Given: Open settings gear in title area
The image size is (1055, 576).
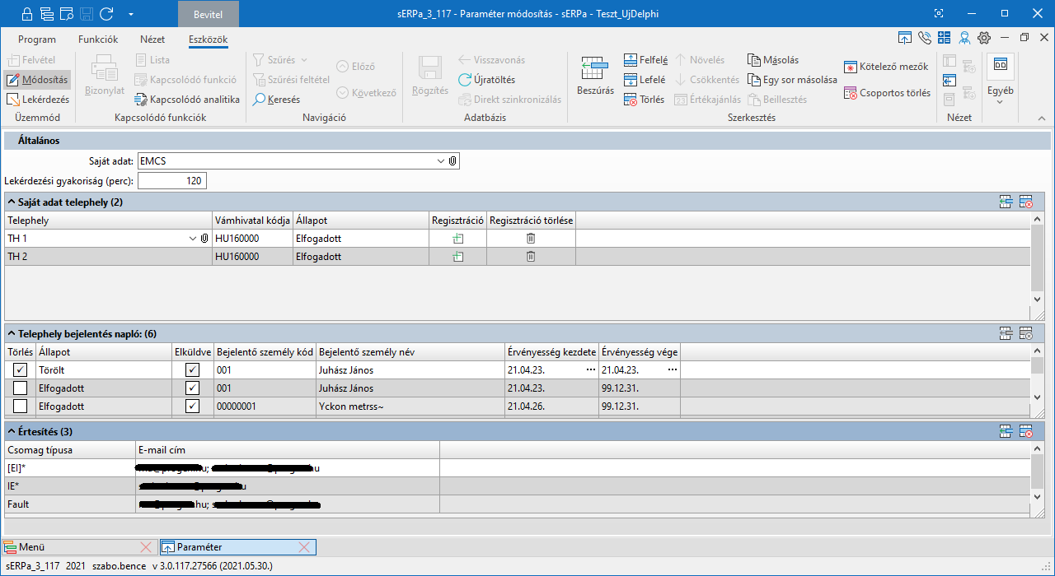Looking at the screenshot, I should point(983,38).
